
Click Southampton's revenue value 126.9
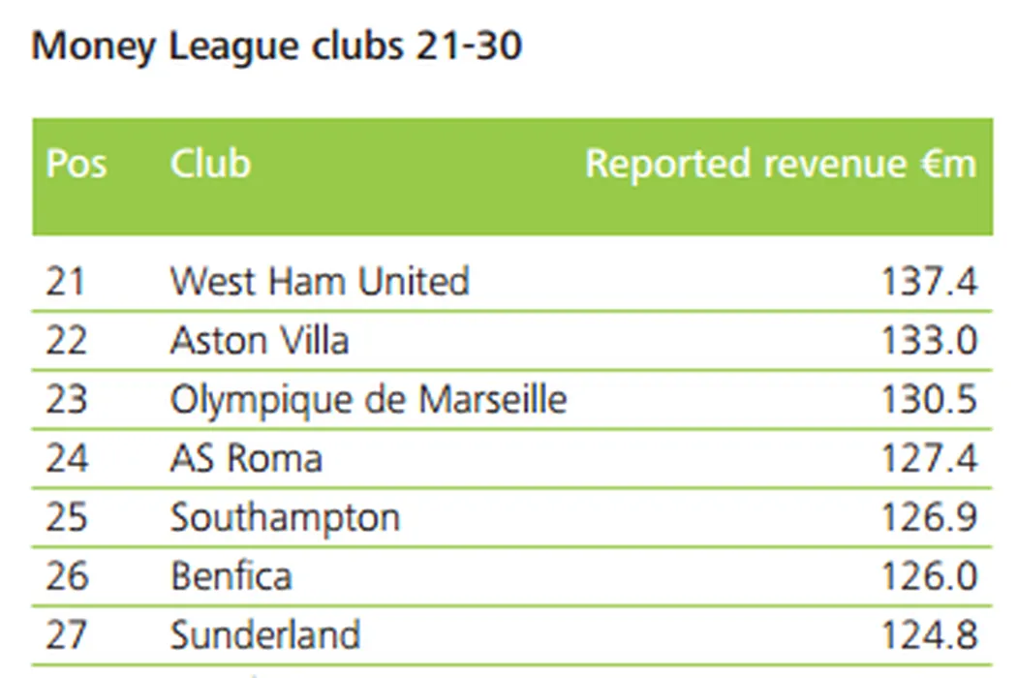(929, 518)
